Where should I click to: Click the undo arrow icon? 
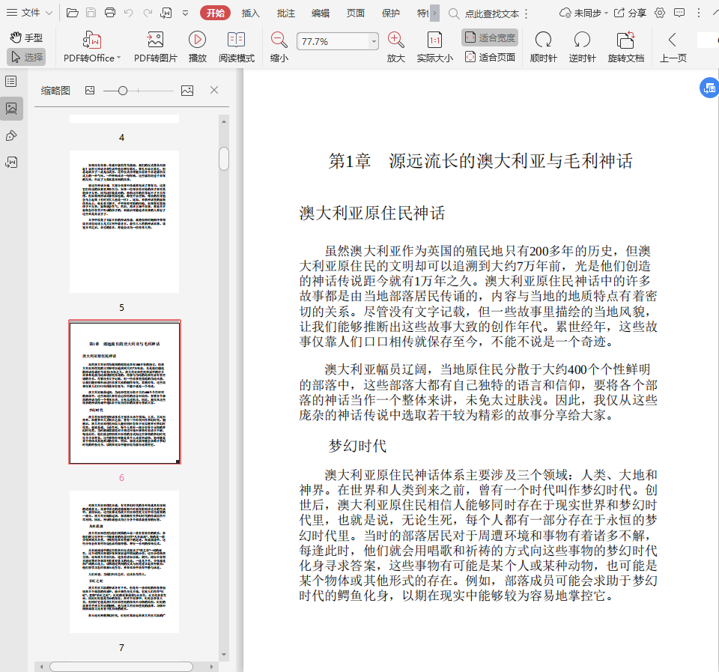coord(128,13)
